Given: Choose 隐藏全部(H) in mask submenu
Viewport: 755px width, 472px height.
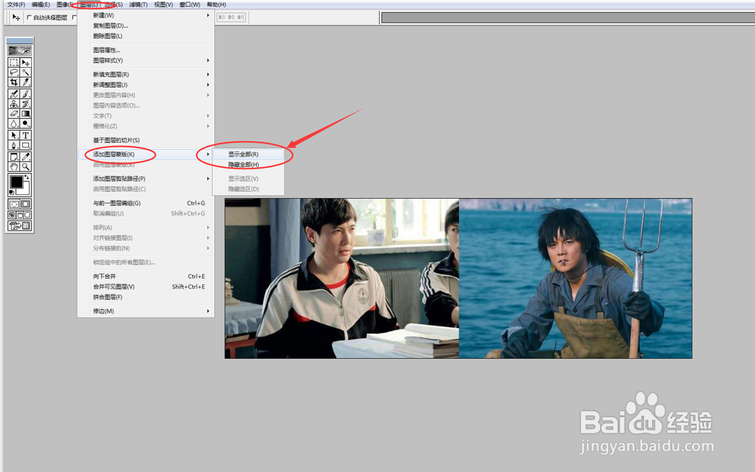Looking at the screenshot, I should (x=248, y=165).
